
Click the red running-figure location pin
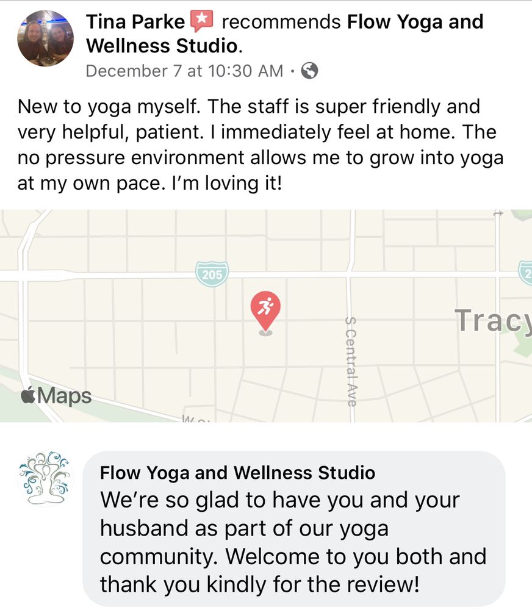pos(265,309)
